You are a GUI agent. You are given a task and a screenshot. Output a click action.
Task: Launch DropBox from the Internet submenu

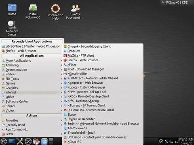103,51
